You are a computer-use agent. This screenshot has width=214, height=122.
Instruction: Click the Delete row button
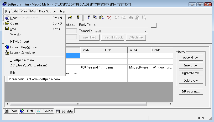(191, 81)
